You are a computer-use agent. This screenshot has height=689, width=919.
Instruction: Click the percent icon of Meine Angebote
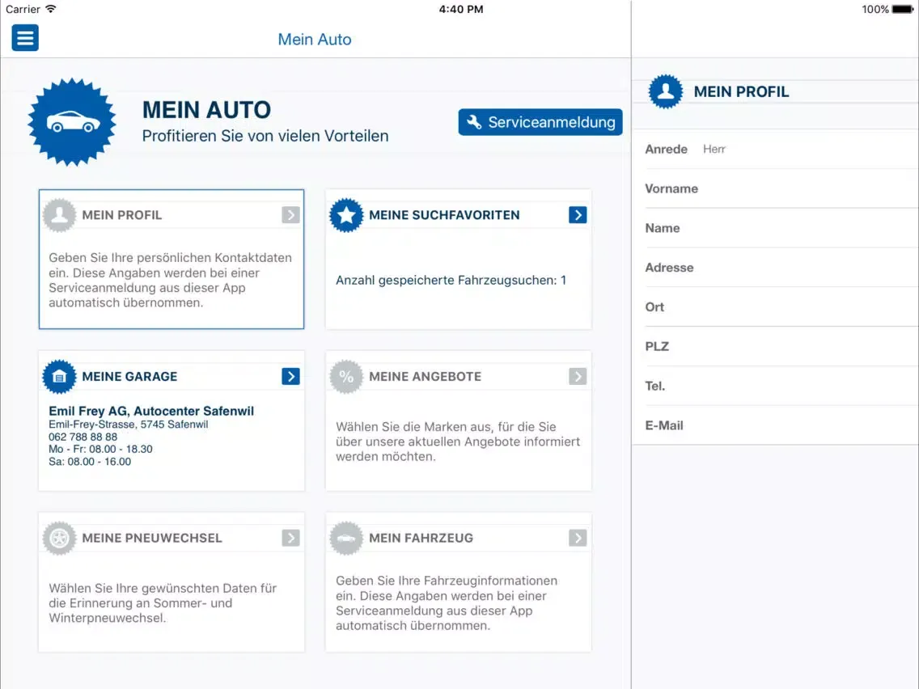[346, 377]
